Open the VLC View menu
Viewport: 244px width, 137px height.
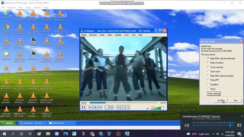pos(133,35)
